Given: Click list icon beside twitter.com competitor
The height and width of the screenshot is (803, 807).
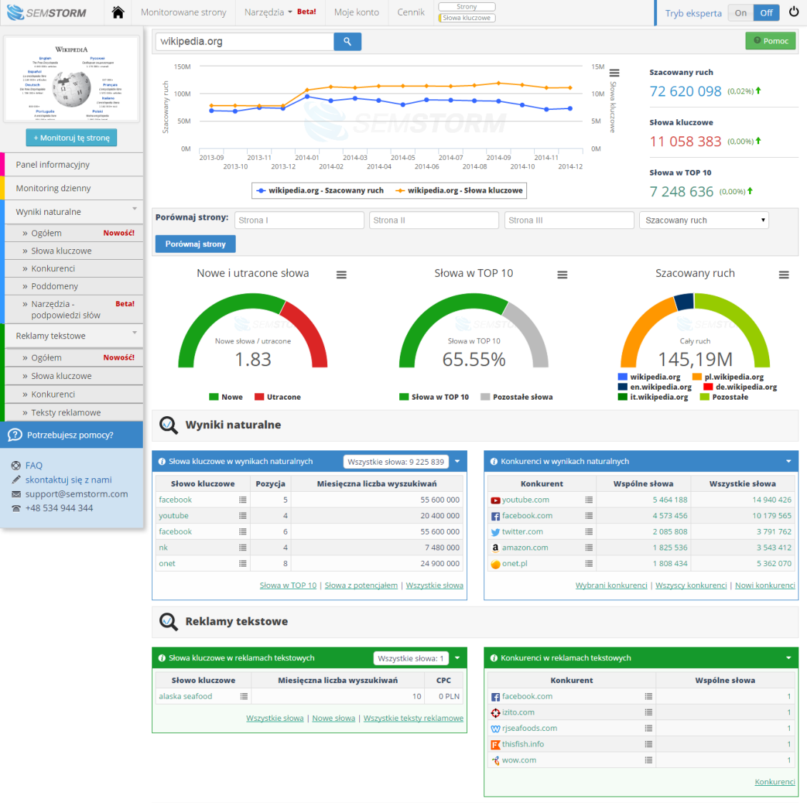Looking at the screenshot, I should point(588,531).
